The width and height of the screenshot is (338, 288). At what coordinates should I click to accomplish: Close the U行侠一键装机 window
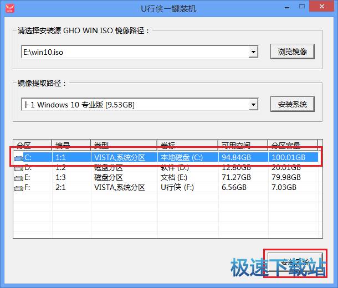click(x=322, y=7)
